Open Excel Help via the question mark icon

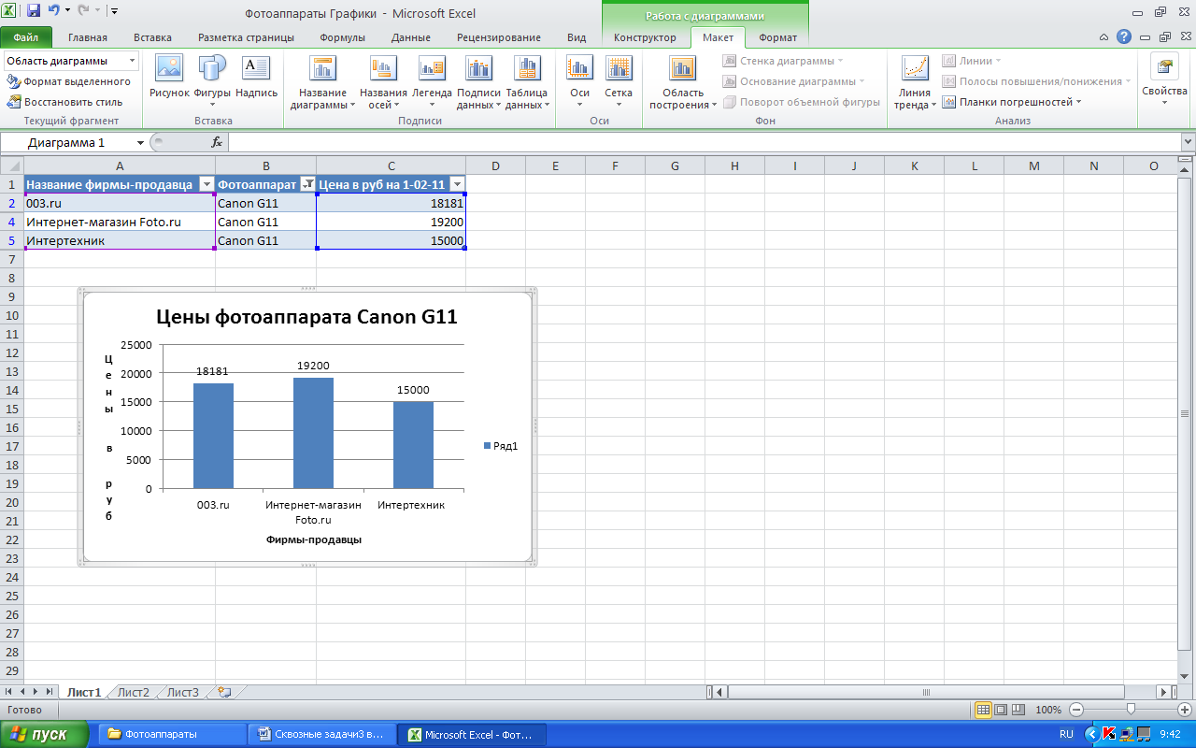pos(1123,37)
